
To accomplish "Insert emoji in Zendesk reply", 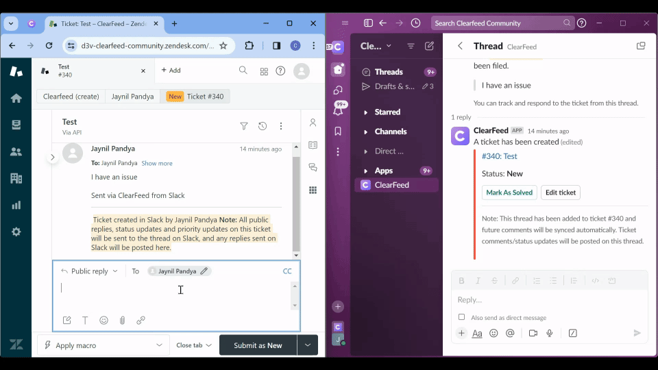I will (x=103, y=320).
